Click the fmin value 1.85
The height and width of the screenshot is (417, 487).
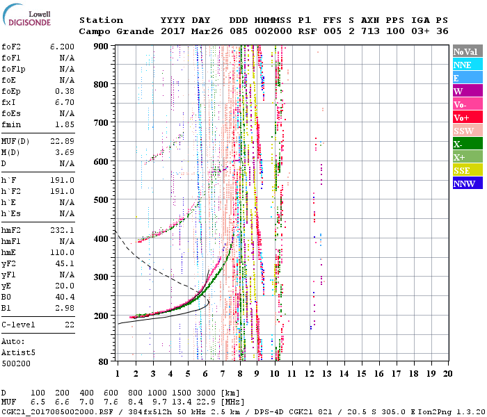click(65, 124)
